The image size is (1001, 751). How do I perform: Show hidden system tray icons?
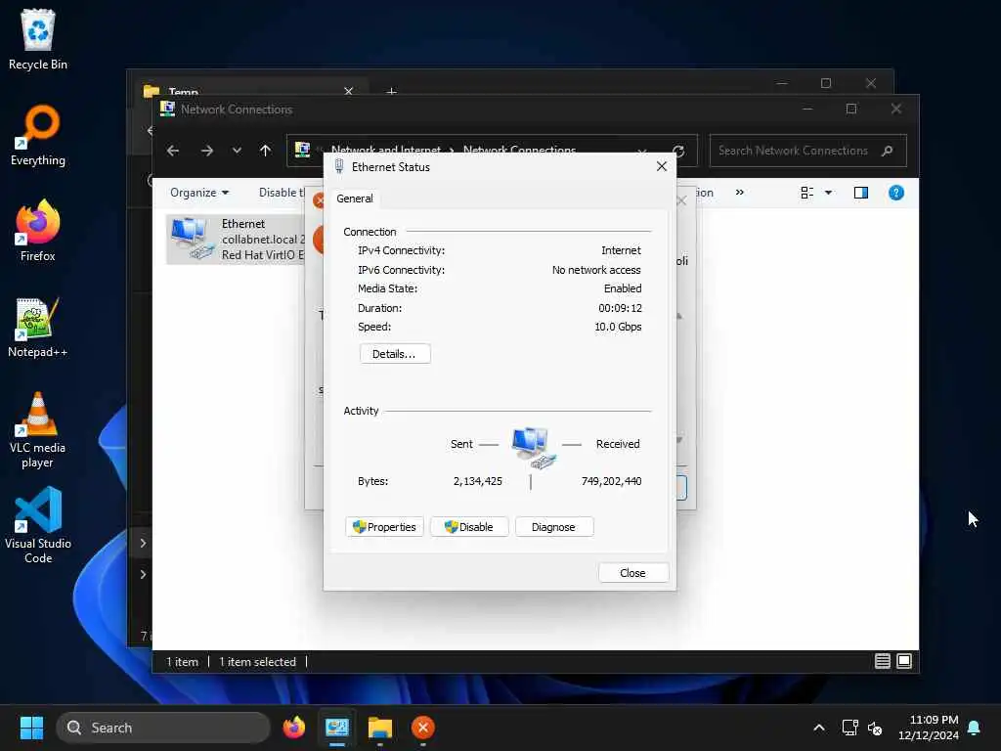(819, 728)
